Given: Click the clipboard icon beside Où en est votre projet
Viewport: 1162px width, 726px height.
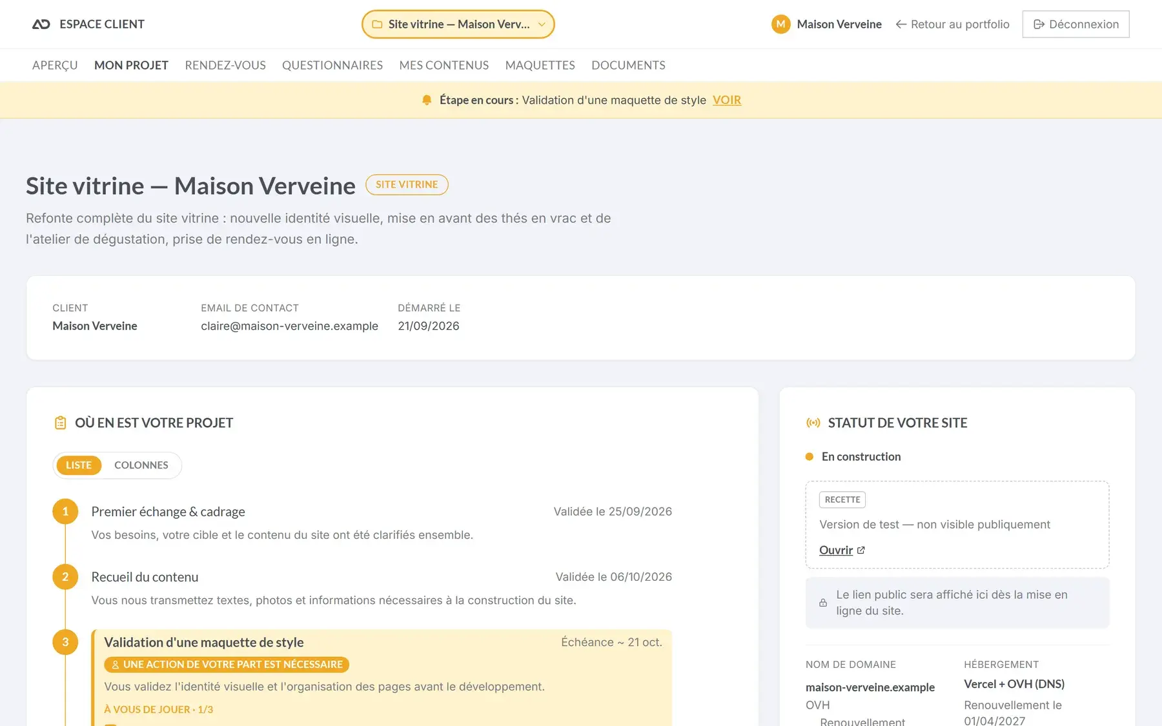Looking at the screenshot, I should pyautogui.click(x=60, y=423).
